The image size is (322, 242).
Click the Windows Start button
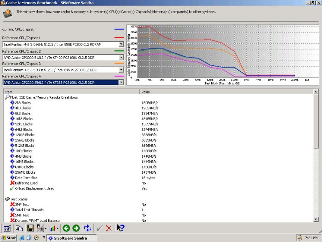[x=9, y=238]
